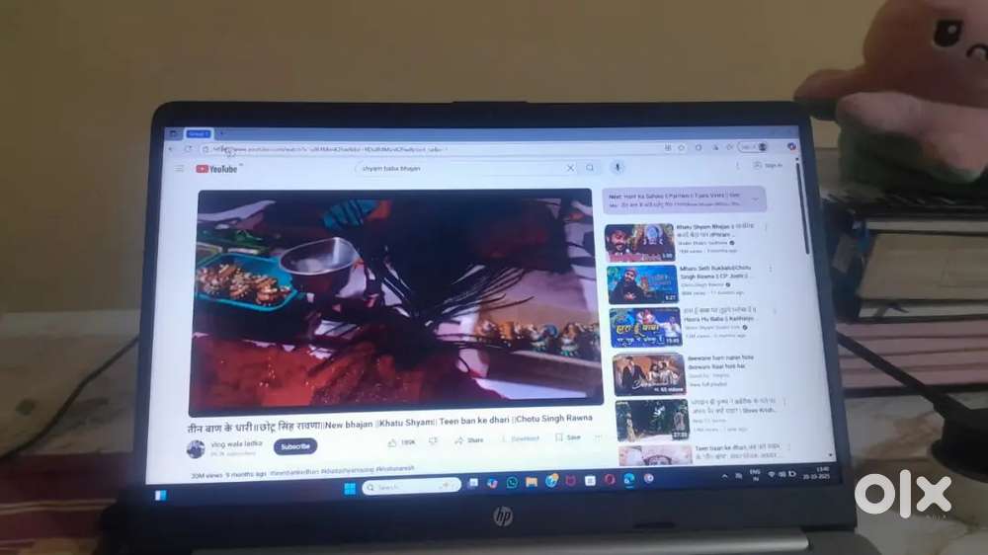Reload the page with refresh icon
The image size is (988, 555).
coord(188,149)
